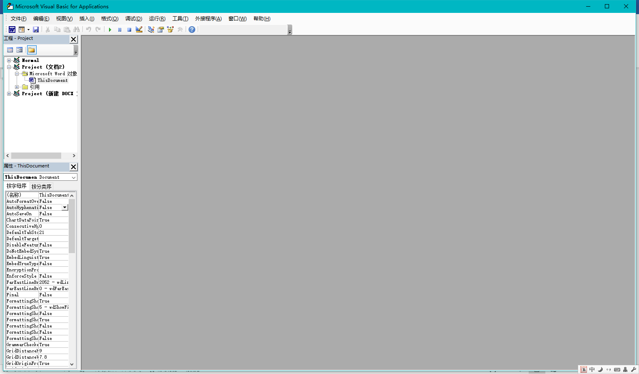This screenshot has width=639, height=374.
Task: Toggle Design Mode ruler icon
Action: (x=139, y=30)
